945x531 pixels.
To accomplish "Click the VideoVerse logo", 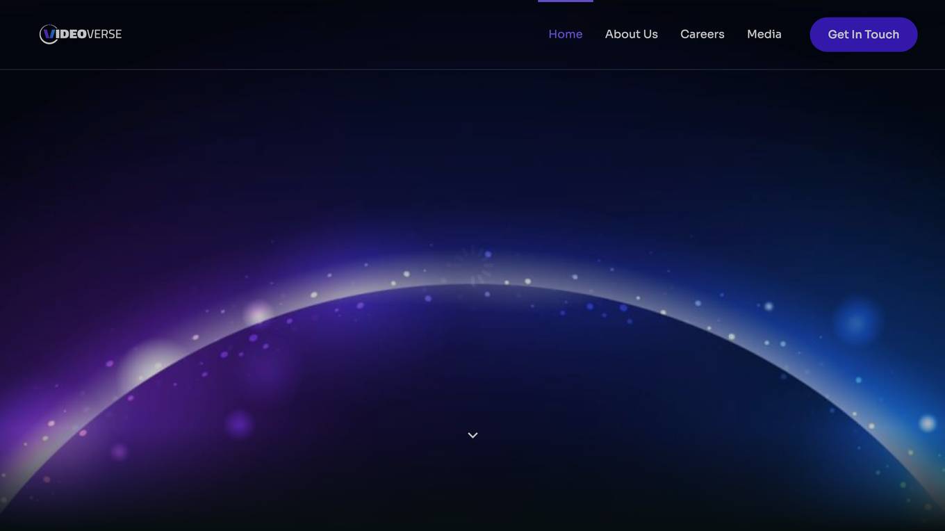I will [81, 34].
